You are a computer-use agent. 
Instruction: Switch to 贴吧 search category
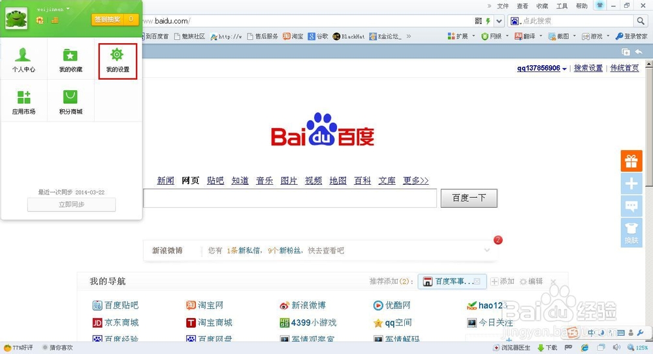(x=215, y=181)
